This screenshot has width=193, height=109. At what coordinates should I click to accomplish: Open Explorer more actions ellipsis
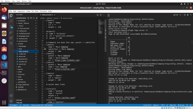pos(36,15)
